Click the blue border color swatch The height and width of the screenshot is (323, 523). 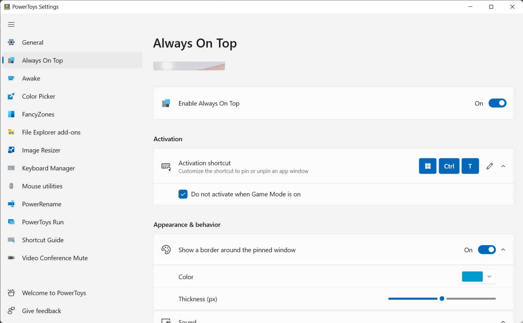tap(472, 276)
